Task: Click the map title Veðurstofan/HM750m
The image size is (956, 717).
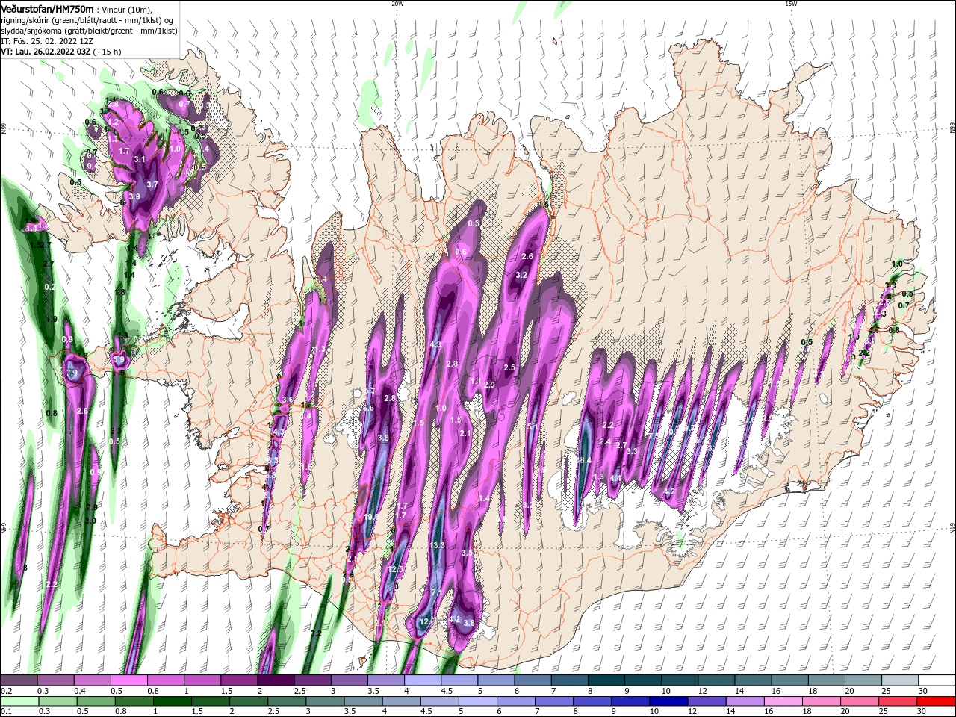Action: pyautogui.click(x=46, y=9)
